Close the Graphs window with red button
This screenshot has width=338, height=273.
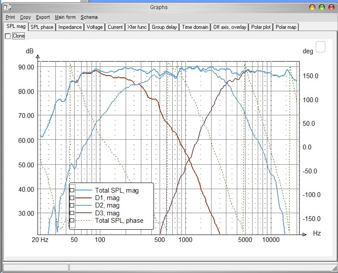[x=331, y=7]
